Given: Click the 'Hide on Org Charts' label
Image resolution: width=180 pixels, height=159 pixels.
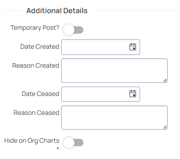Looking at the screenshot, I should click(32, 141).
